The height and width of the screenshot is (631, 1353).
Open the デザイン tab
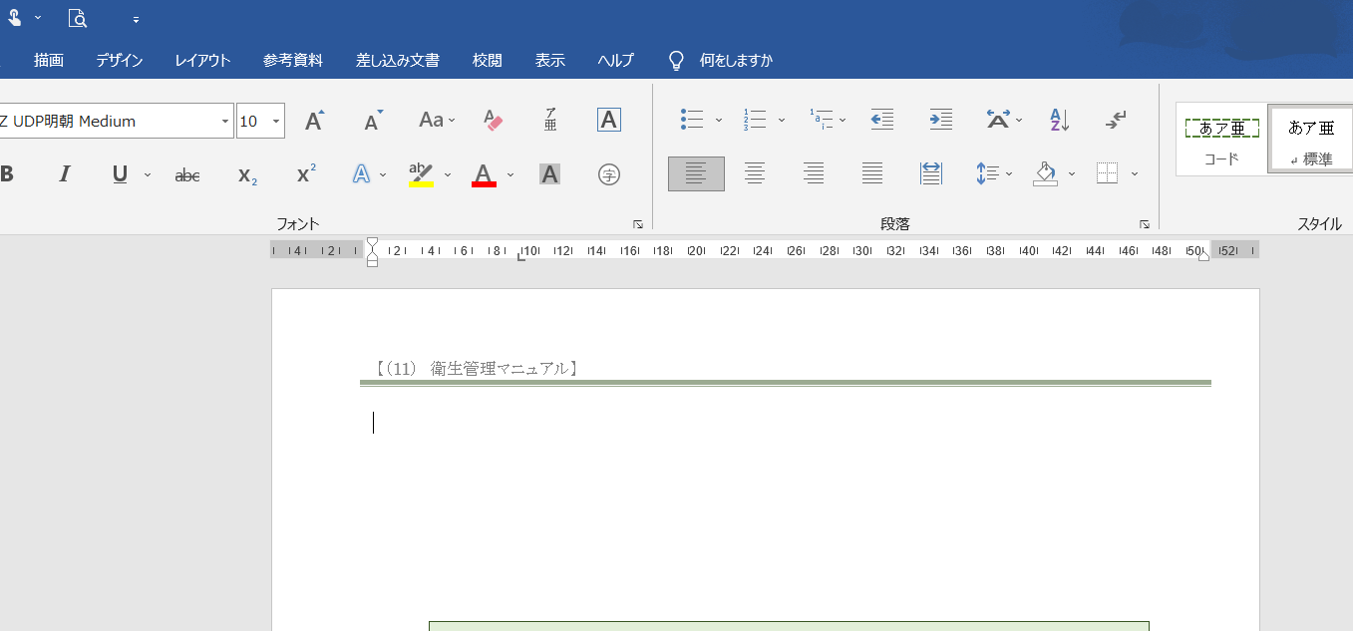point(120,60)
